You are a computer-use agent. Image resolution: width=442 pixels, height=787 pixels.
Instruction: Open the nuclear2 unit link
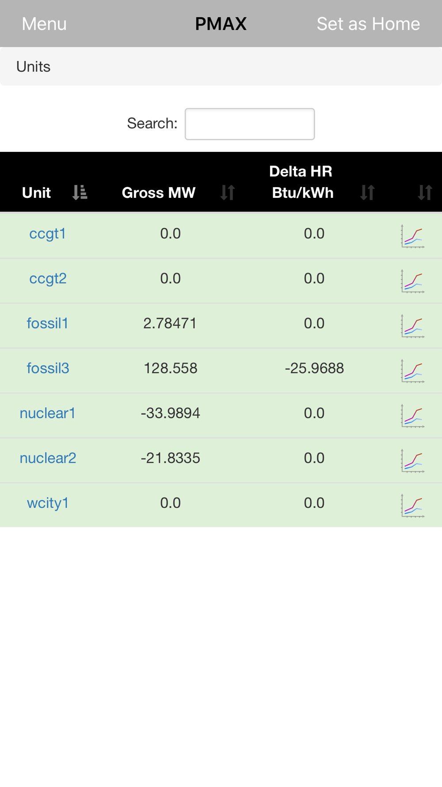click(x=48, y=458)
